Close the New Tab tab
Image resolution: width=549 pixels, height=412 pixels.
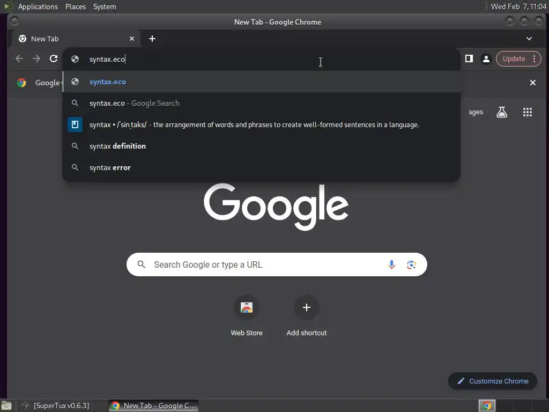[x=132, y=39]
